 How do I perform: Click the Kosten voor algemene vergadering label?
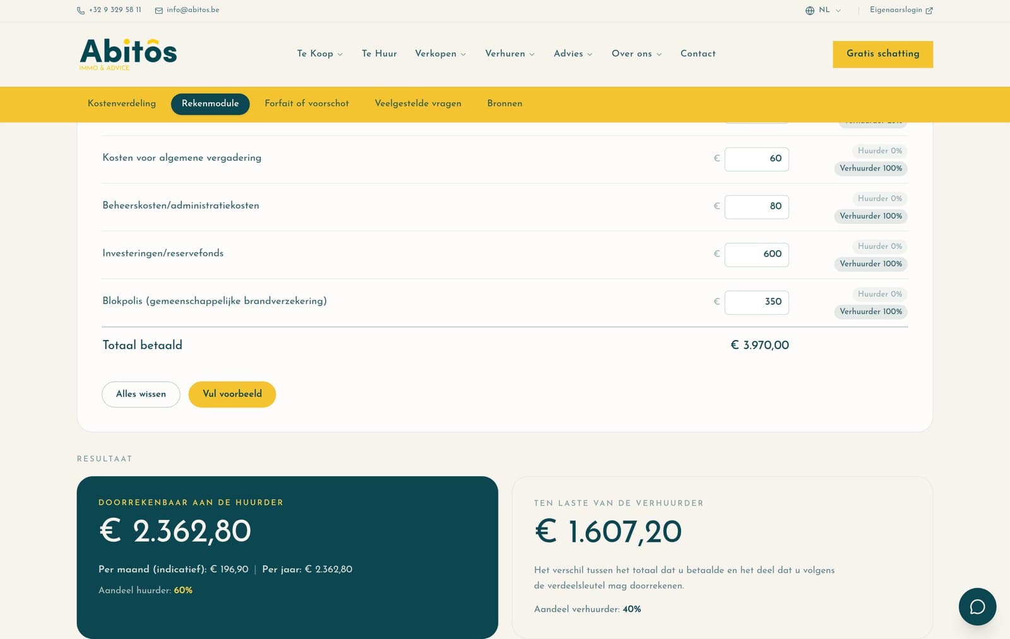point(182,158)
